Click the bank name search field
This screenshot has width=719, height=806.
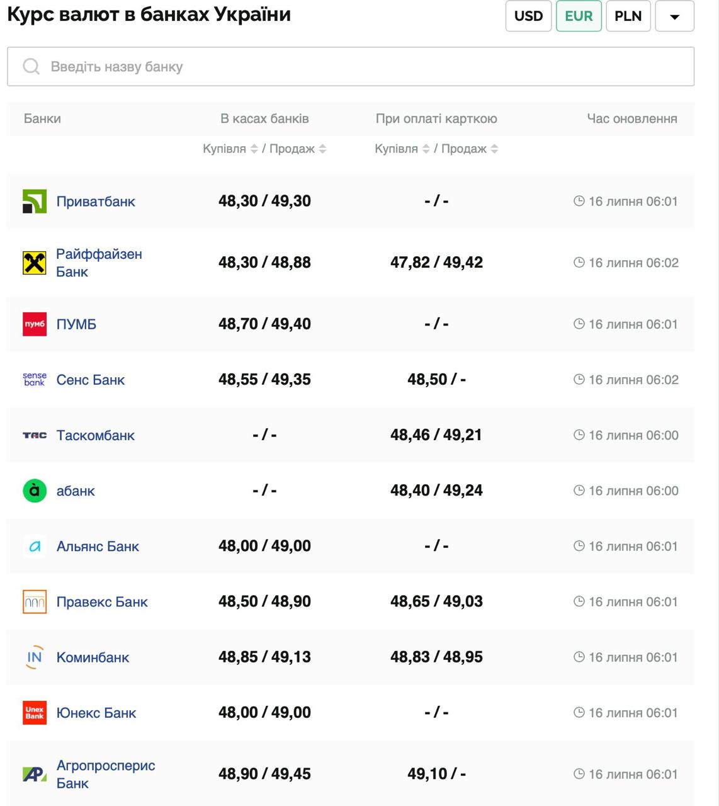(351, 67)
